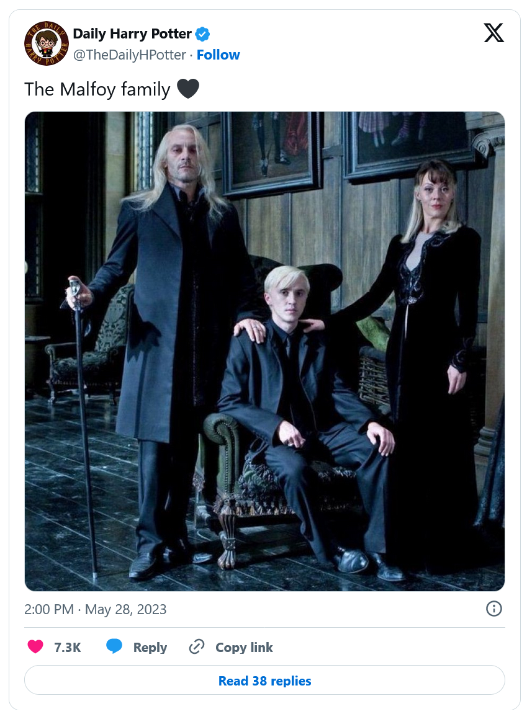Click the black heart emoji in tweet
The image size is (527, 719).
point(188,89)
